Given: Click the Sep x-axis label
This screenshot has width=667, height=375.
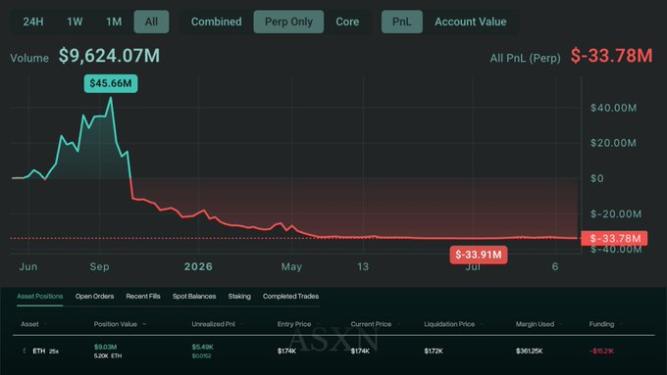Looking at the screenshot, I should [99, 266].
